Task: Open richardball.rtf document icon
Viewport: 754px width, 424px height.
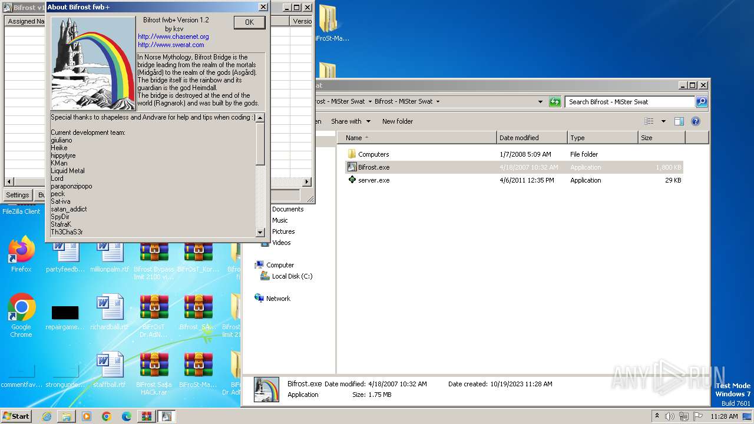Action: coord(110,312)
